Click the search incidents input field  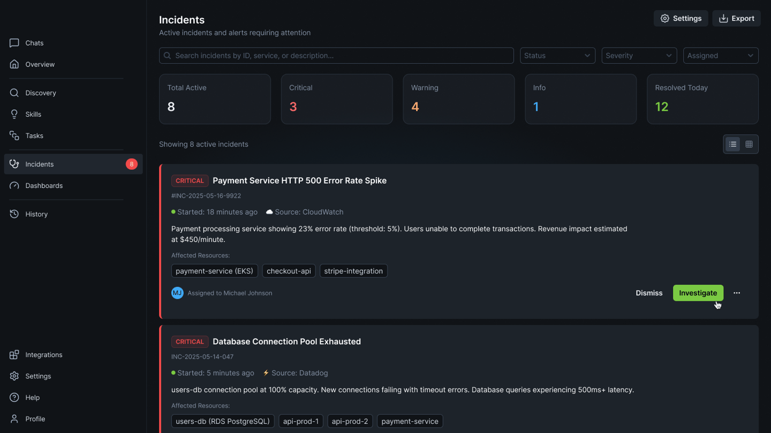pos(336,56)
